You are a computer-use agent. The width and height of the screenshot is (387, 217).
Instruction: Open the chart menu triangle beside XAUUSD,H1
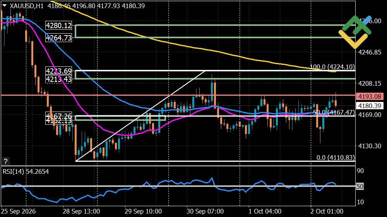[x=4, y=5]
